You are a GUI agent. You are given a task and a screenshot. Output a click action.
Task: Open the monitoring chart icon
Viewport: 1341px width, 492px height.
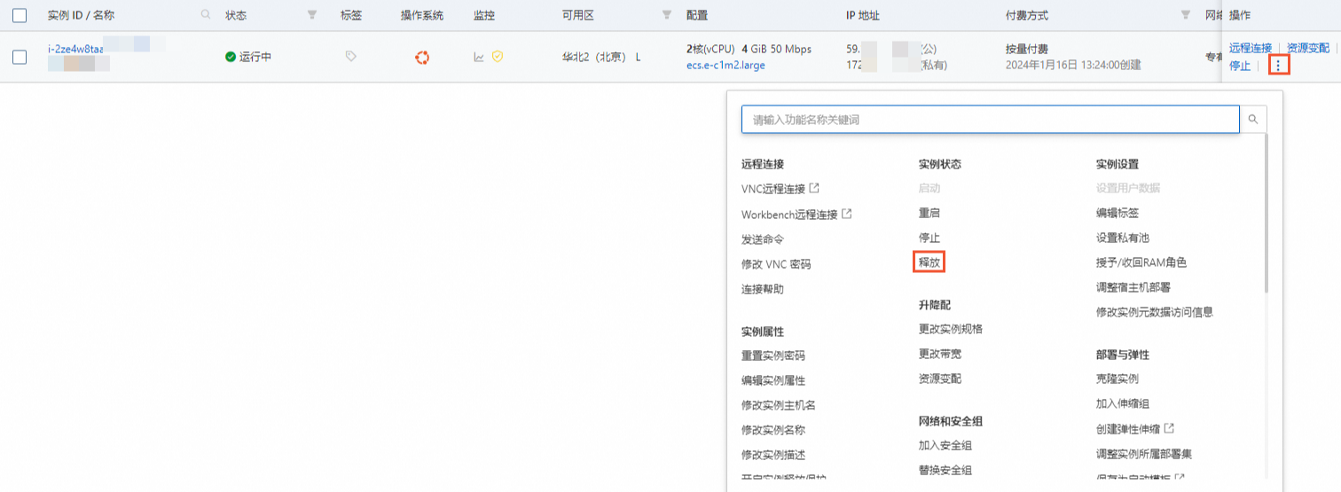pos(479,57)
